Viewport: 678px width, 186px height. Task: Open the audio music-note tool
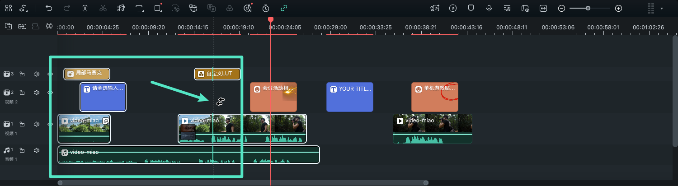point(121,8)
